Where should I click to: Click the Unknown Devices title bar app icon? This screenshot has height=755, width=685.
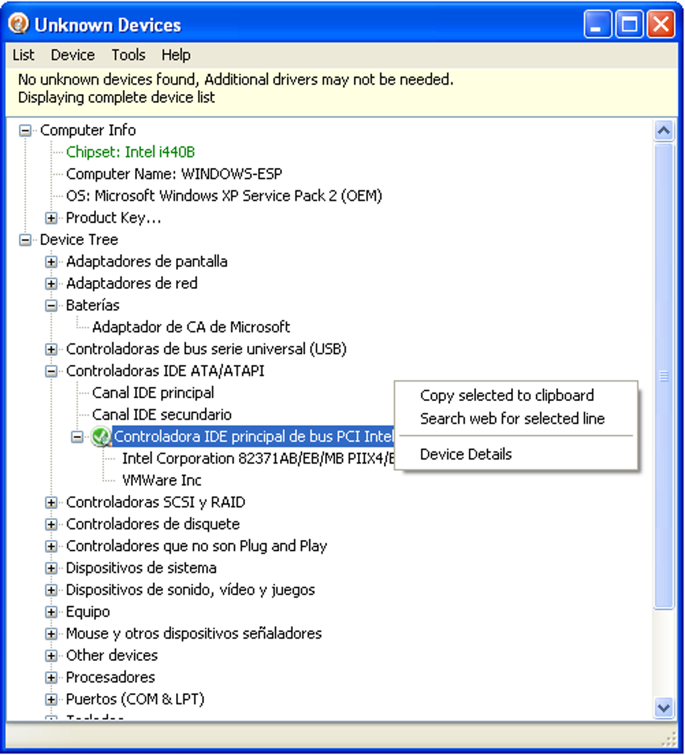tap(19, 24)
